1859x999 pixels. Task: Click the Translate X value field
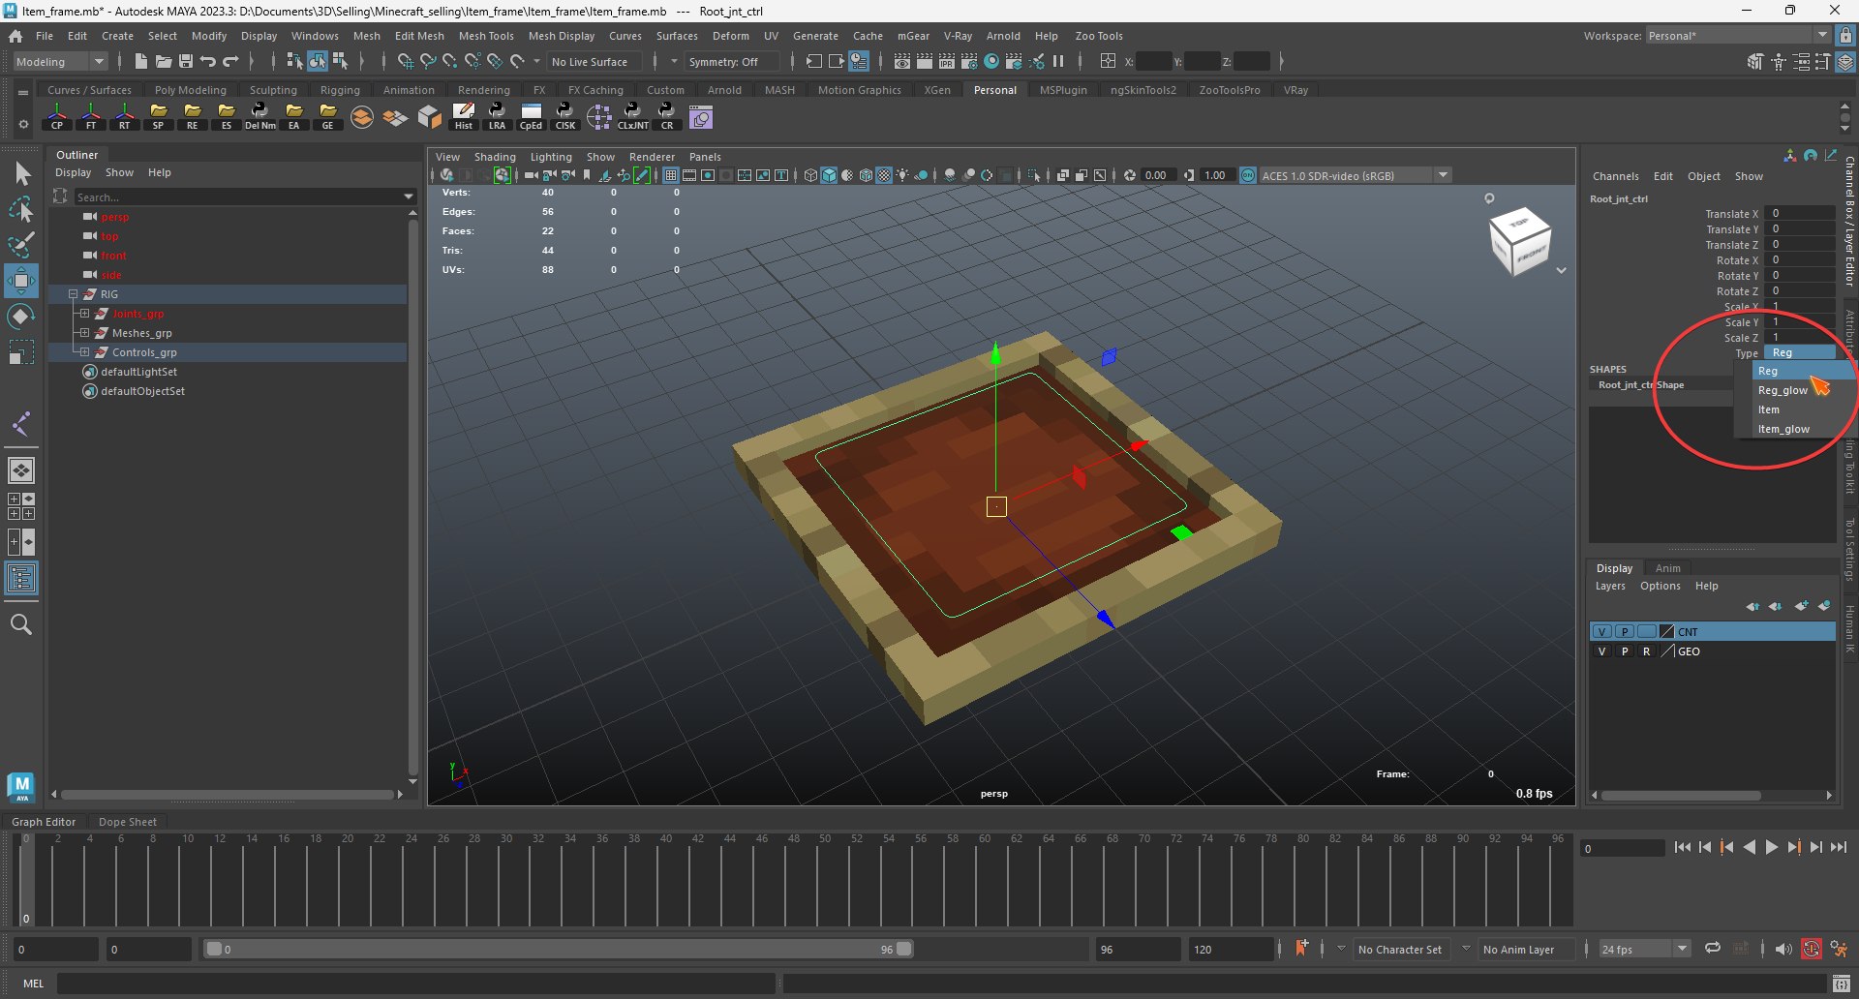pyautogui.click(x=1799, y=214)
